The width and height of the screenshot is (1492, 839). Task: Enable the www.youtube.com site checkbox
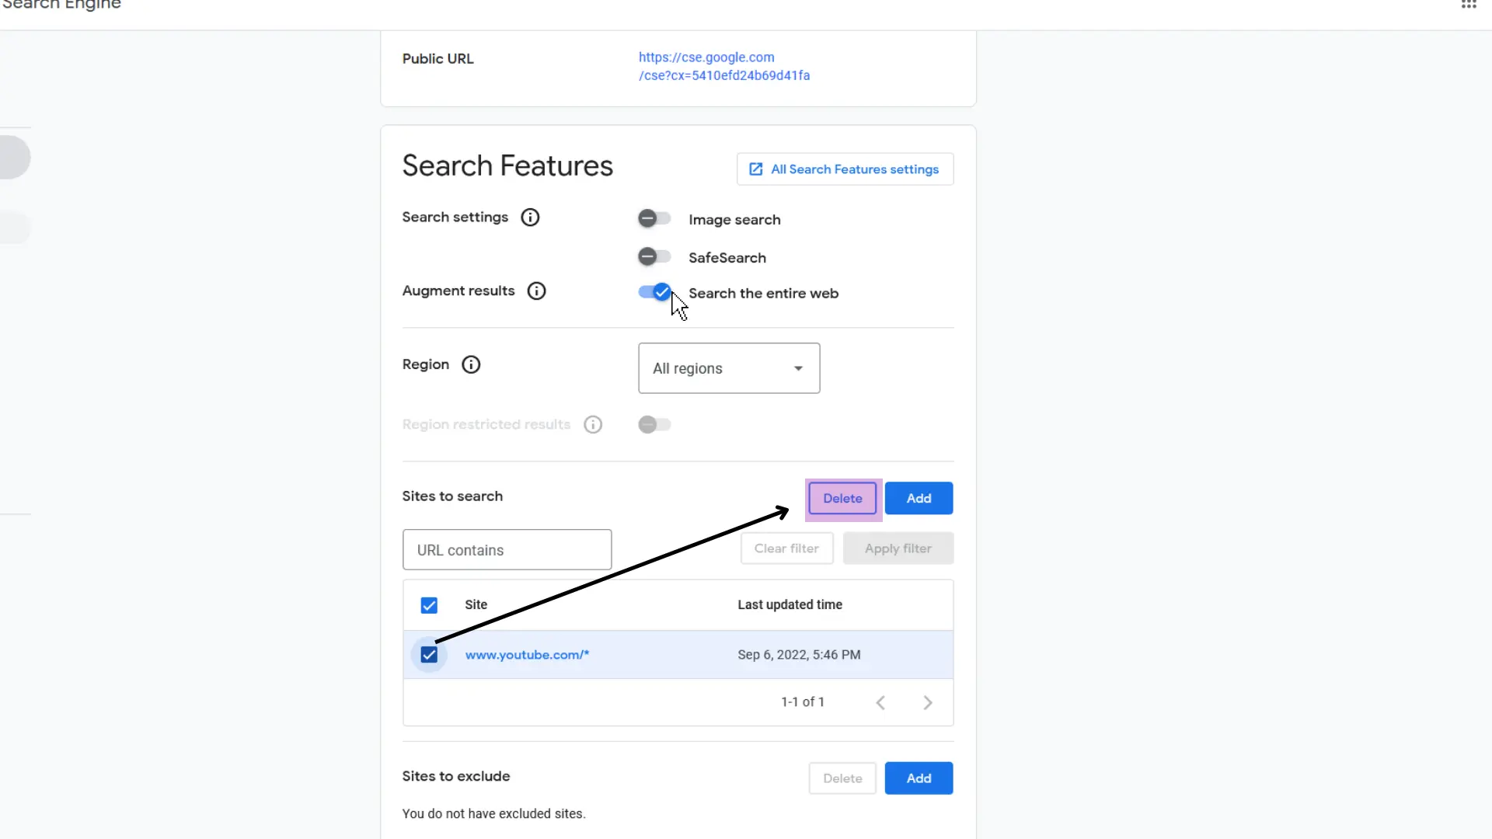click(x=430, y=655)
